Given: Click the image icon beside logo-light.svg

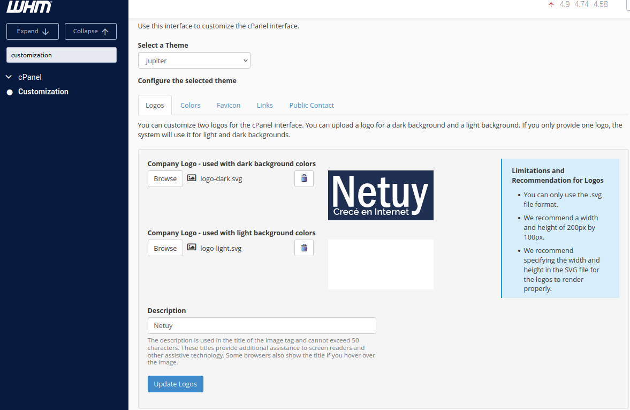Looking at the screenshot, I should [192, 248].
